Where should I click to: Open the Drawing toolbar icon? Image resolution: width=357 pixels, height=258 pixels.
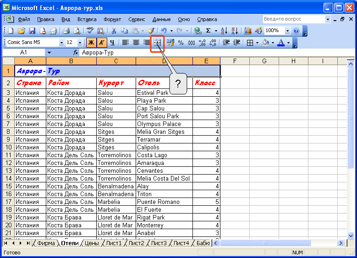(258, 31)
